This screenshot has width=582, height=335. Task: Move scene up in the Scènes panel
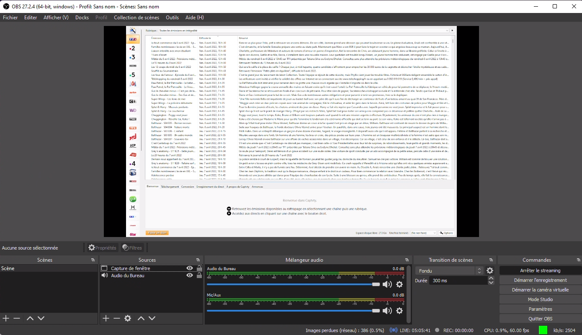pyautogui.click(x=30, y=318)
